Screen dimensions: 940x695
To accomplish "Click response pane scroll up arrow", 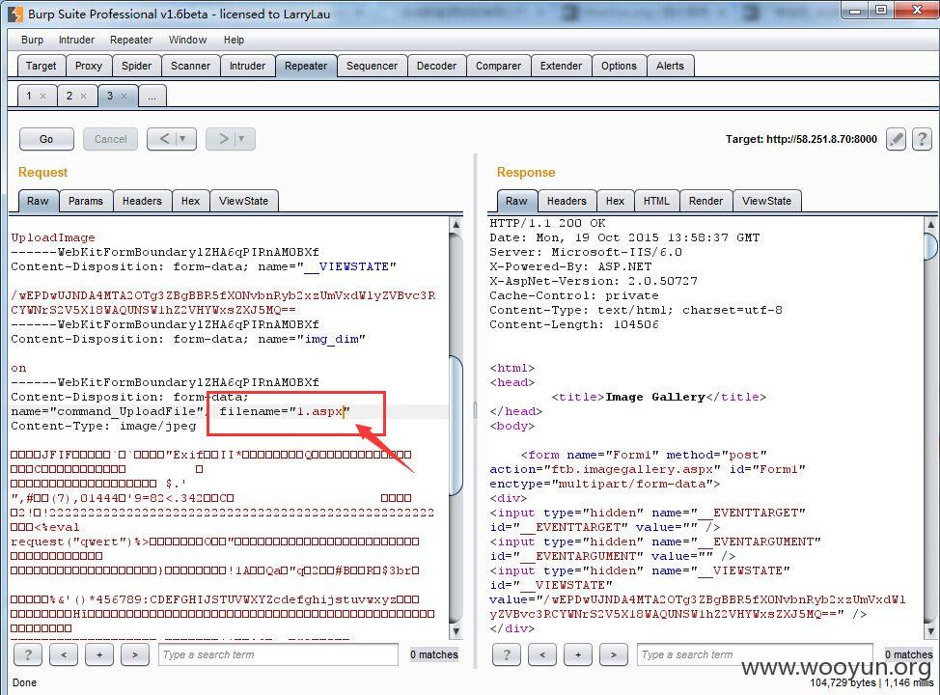I will pos(931,224).
